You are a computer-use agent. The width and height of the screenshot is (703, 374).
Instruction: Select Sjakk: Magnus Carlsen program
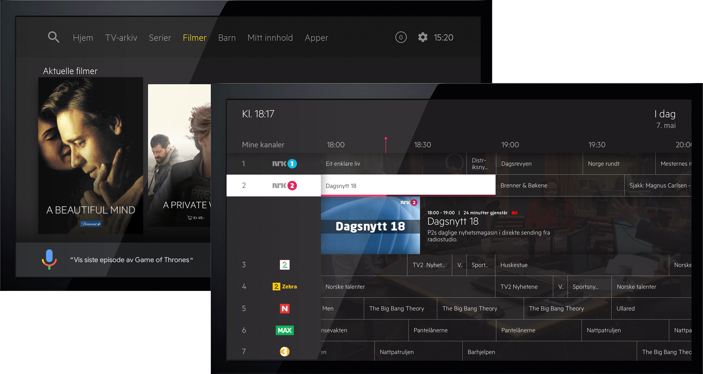click(x=658, y=185)
